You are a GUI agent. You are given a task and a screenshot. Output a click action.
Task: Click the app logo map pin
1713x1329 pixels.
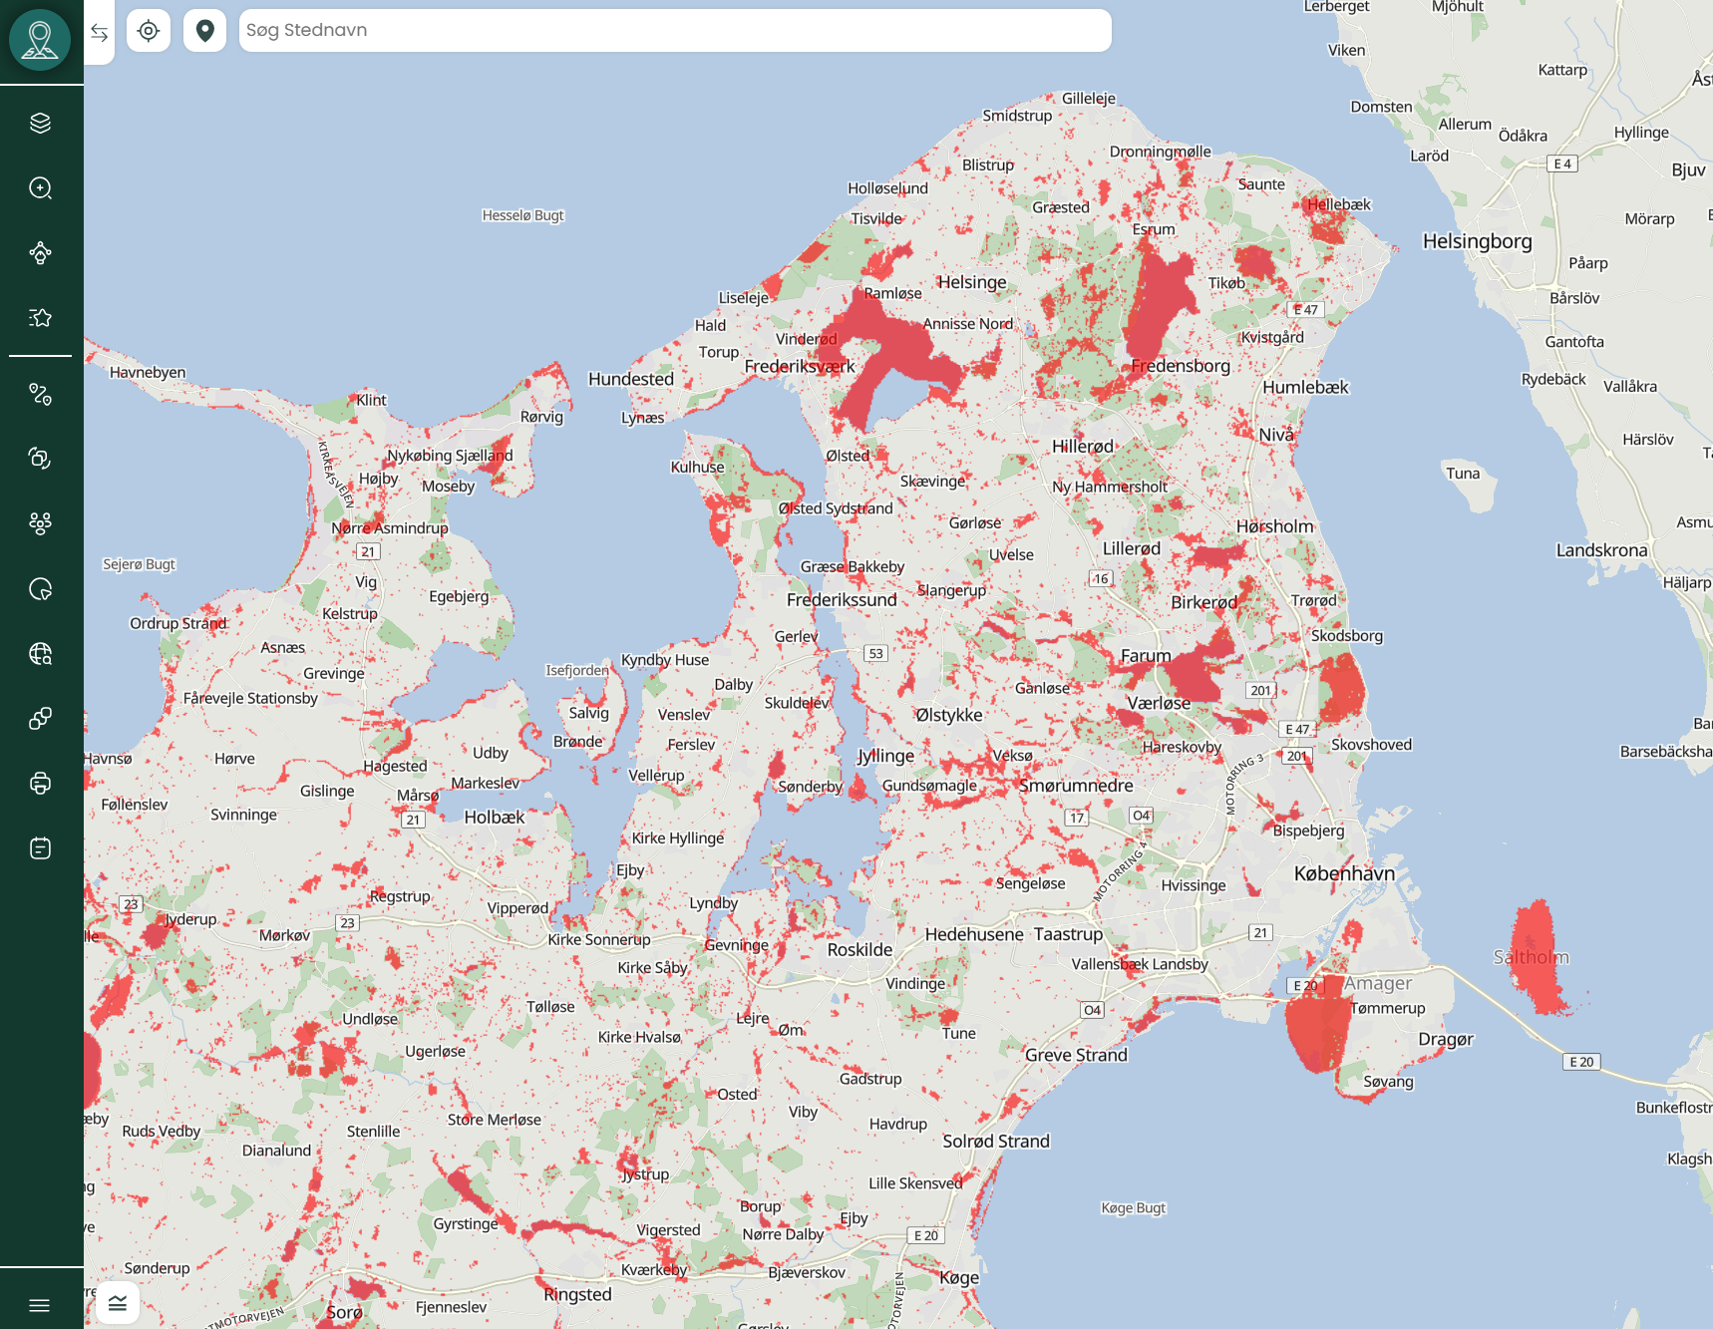pyautogui.click(x=40, y=40)
